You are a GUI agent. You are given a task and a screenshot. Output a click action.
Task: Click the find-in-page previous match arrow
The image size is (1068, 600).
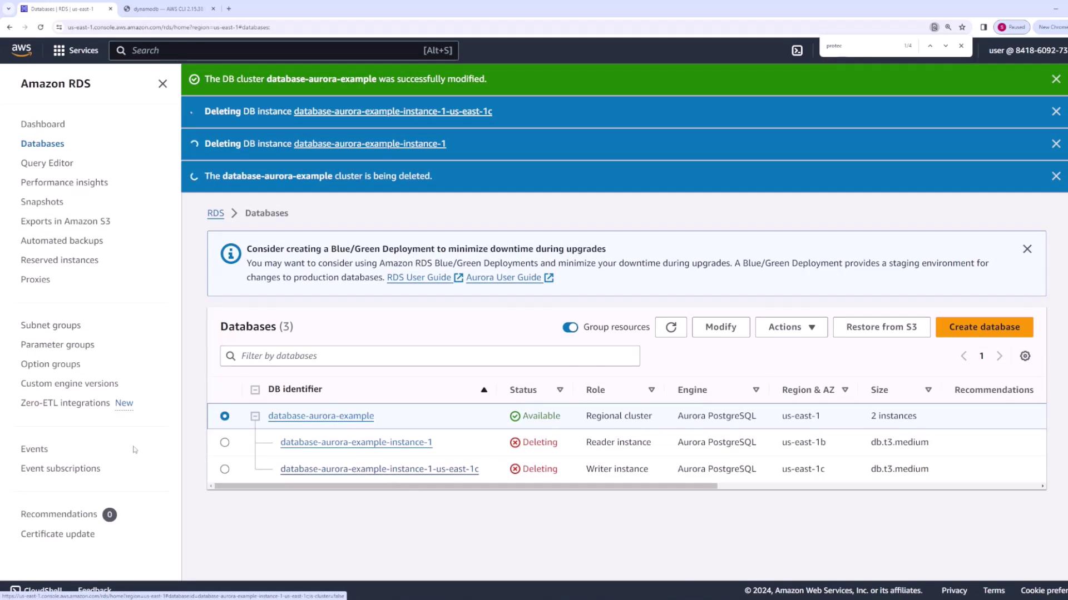coord(930,46)
